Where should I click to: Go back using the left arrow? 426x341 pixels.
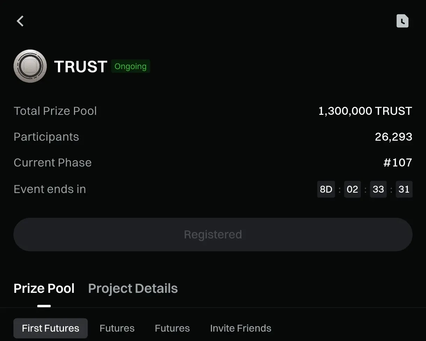pos(20,21)
